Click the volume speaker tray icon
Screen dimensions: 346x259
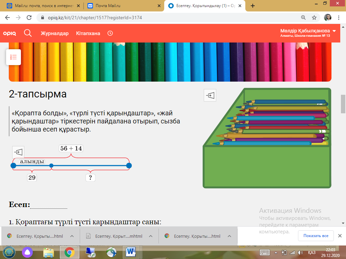(300, 253)
